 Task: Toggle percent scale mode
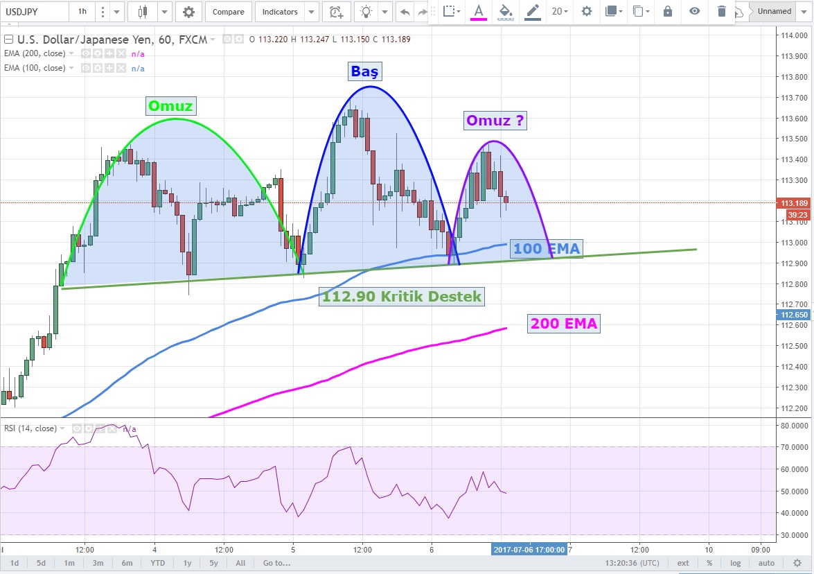click(709, 563)
